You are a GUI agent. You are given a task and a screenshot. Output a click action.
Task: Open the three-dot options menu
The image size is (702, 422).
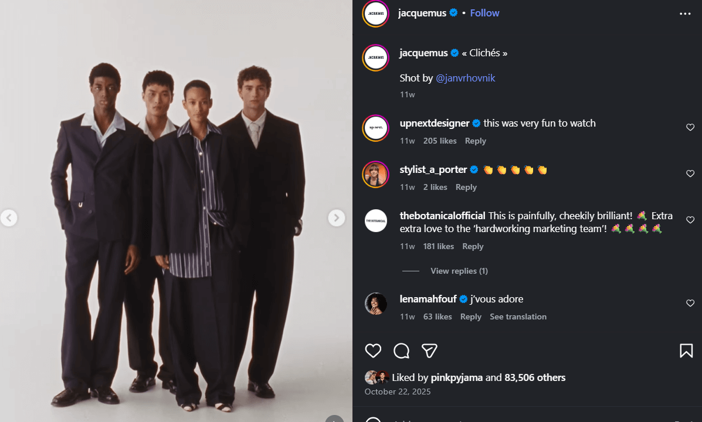coord(685,13)
